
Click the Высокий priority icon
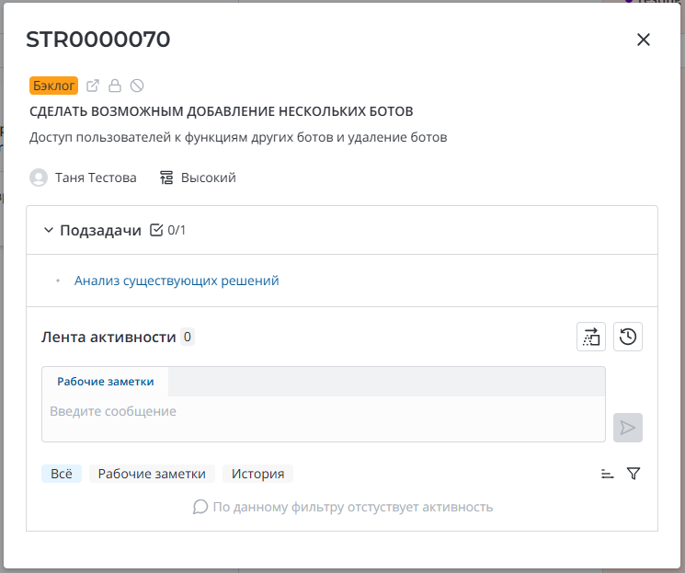166,178
